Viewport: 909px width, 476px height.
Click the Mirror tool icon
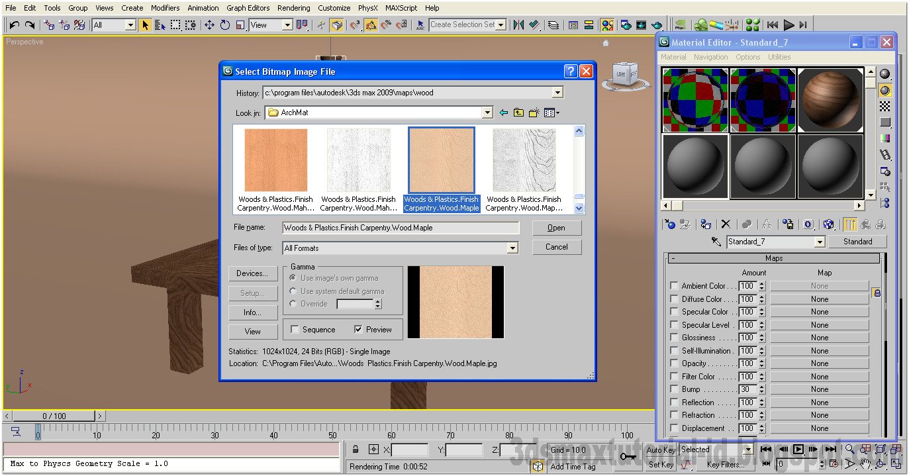[x=517, y=24]
